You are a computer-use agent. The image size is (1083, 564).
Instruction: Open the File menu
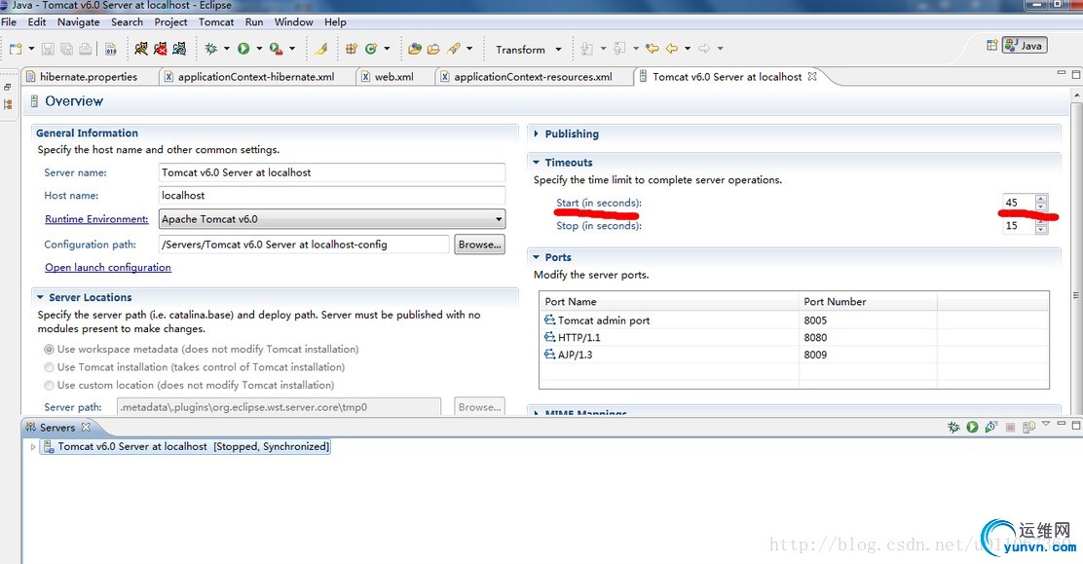pos(9,22)
